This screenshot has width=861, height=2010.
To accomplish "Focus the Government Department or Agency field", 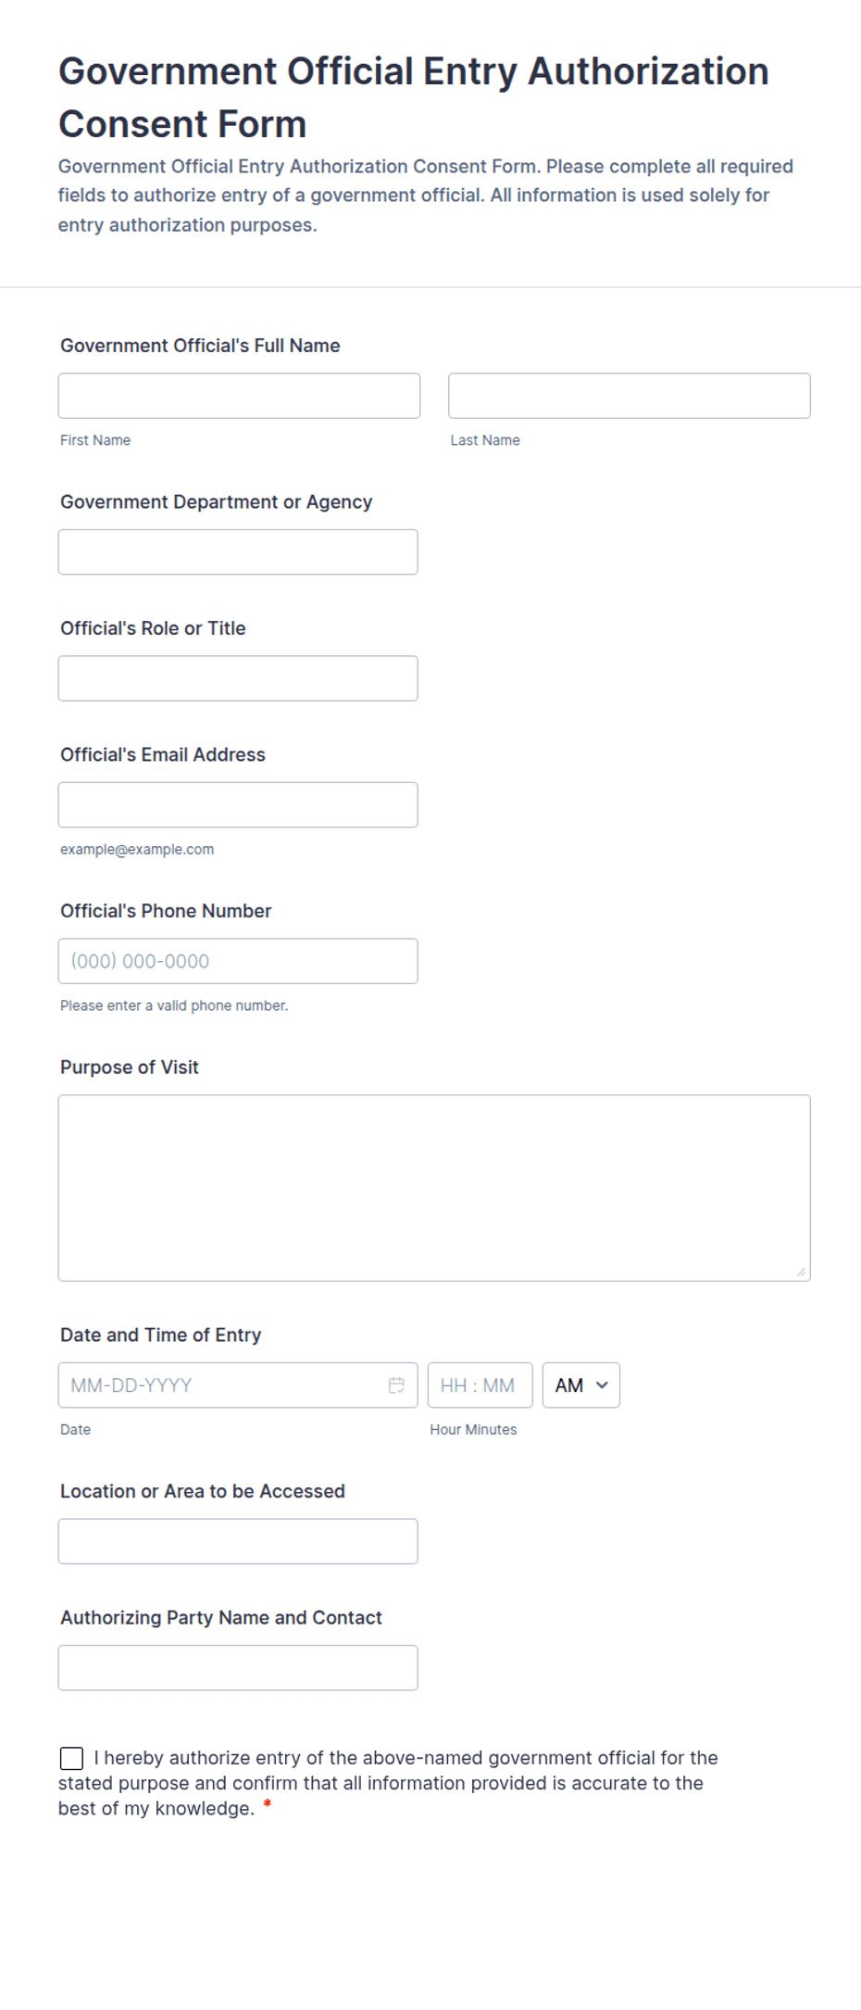I will [238, 551].
